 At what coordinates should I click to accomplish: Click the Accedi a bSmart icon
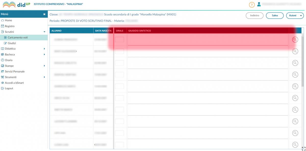[3, 83]
